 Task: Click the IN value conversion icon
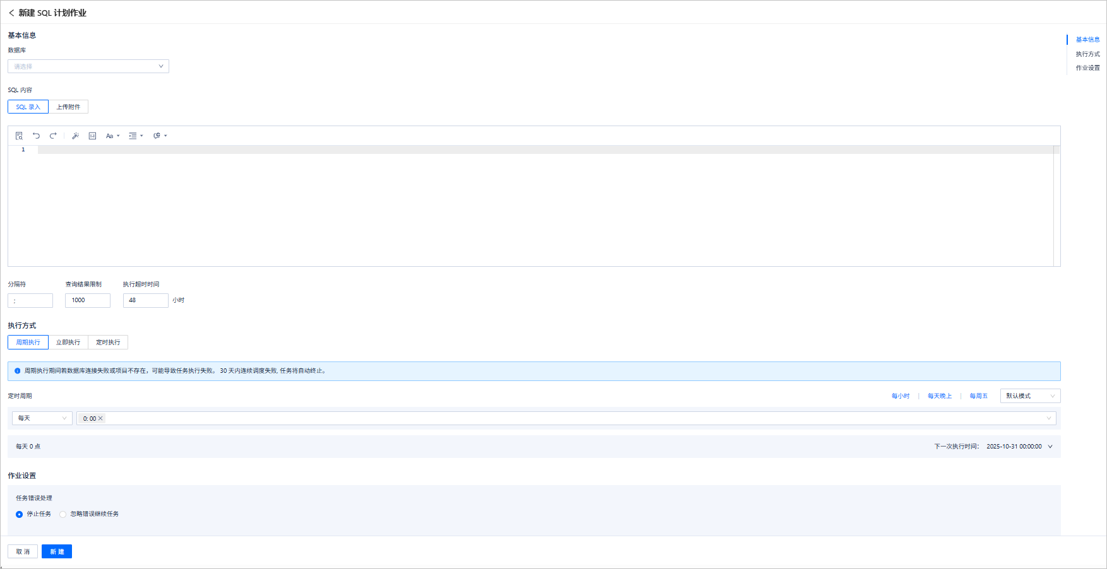click(x=92, y=136)
